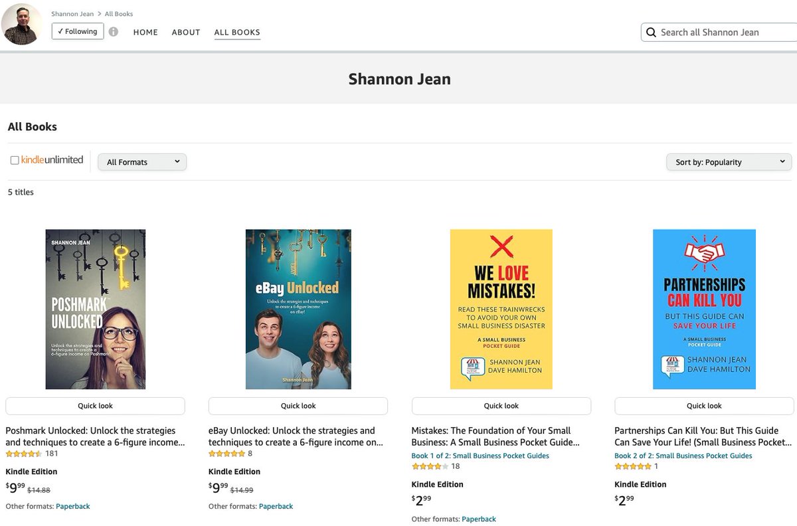
Task: Open the Poshmark Unlocked title link
Action: [x=95, y=436]
